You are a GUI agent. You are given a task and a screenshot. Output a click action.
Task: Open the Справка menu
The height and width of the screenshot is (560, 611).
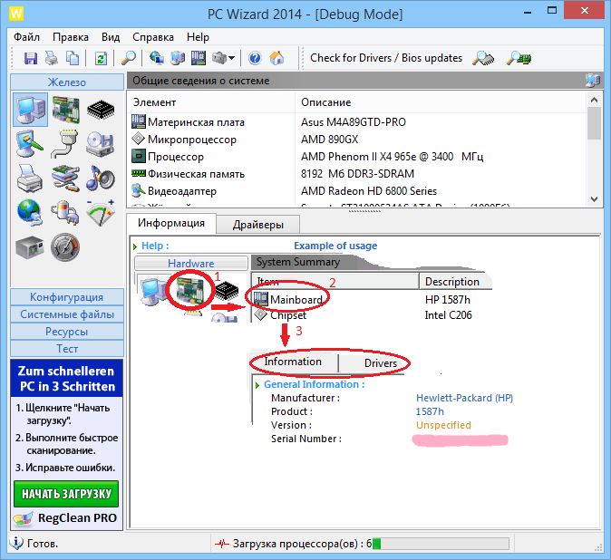[x=153, y=37]
